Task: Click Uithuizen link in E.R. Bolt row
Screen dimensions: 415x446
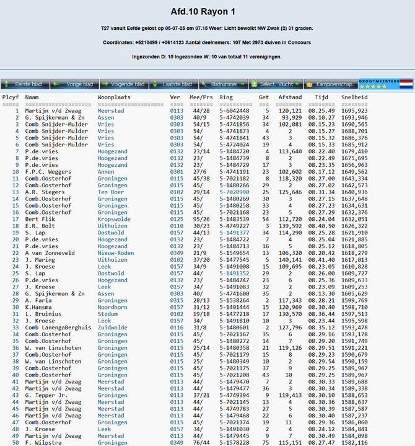Action: (113, 226)
